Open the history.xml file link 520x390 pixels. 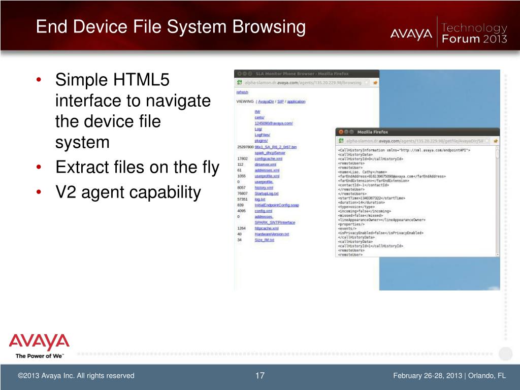264,188
